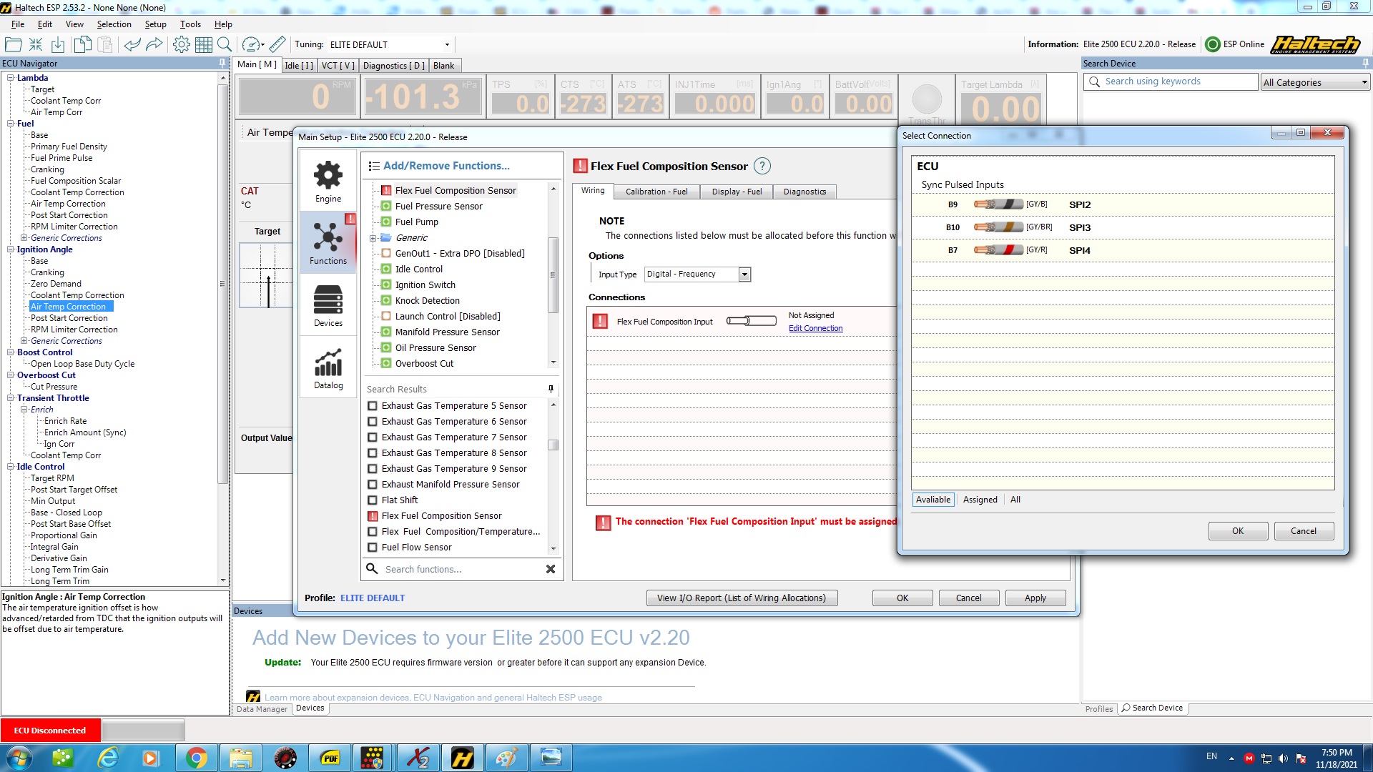Click the ruler icon in the toolbar
1373x772 pixels.
(x=277, y=44)
